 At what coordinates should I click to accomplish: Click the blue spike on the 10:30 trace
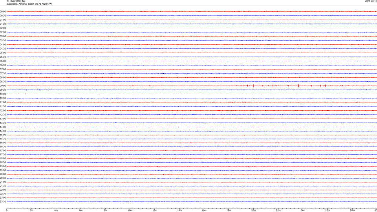[117, 98]
